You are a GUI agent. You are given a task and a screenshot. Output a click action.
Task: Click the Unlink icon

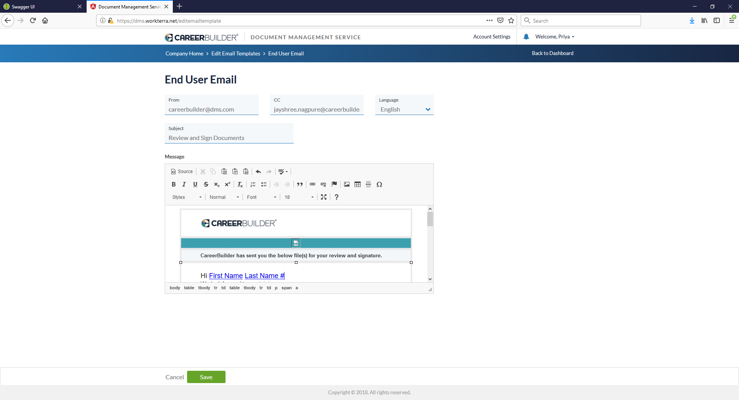[x=323, y=184]
